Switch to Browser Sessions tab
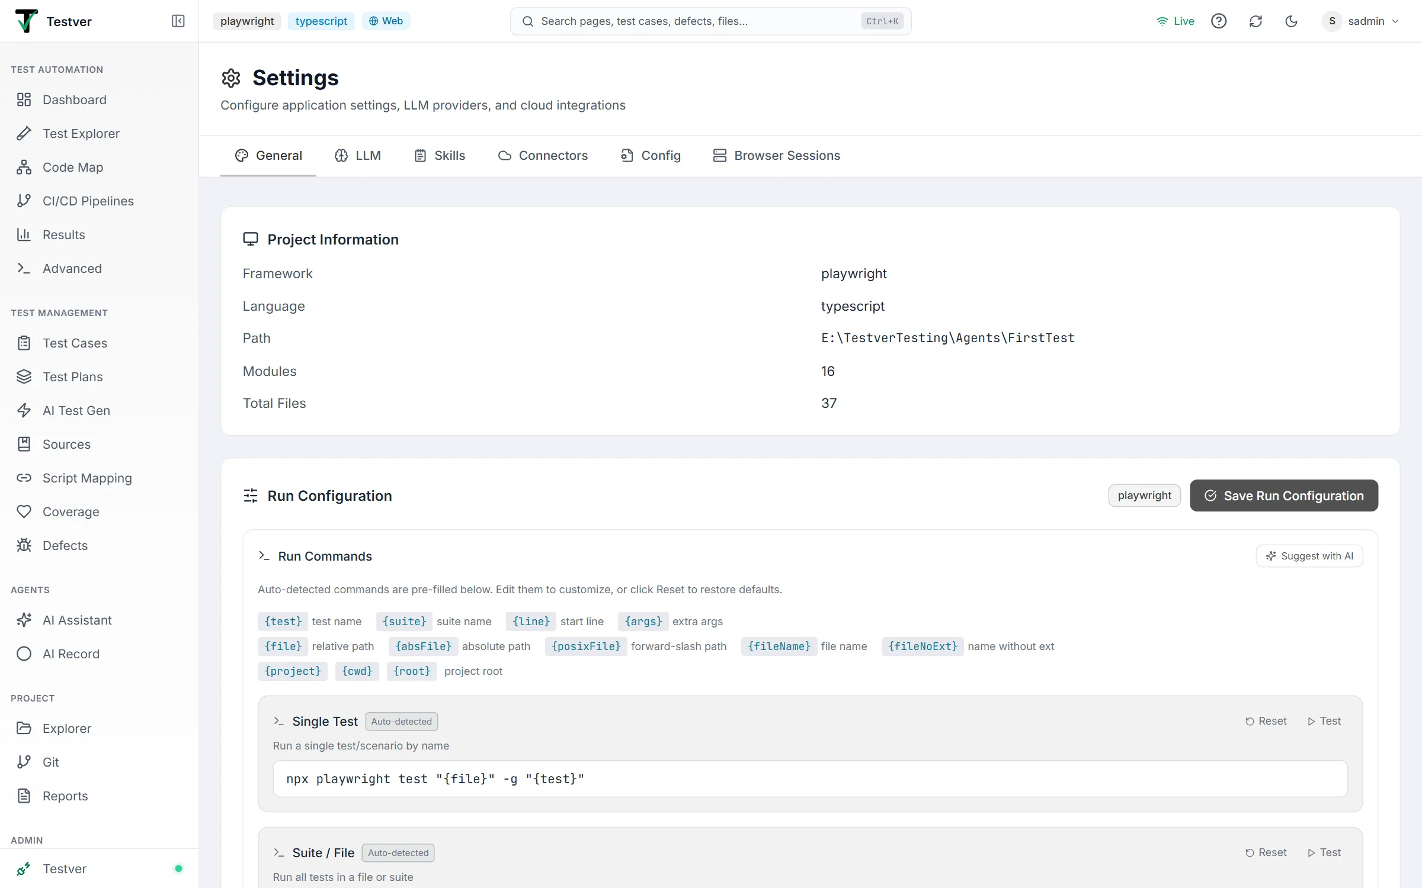This screenshot has height=888, width=1422. 777,155
